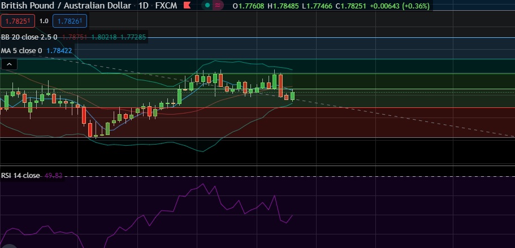The width and height of the screenshot is (515, 248).
Task: Click the high price H1.78485
Action: point(282,6)
